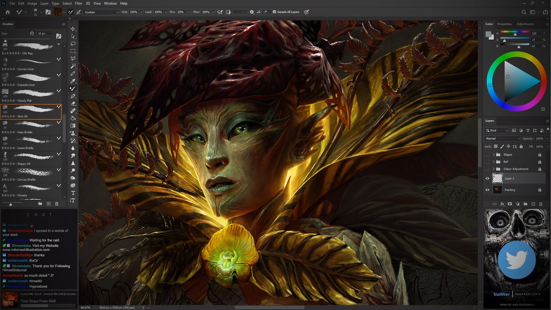Viewport: 551px width, 310px height.
Task: Create new adjustment layer icon
Action: (x=518, y=203)
